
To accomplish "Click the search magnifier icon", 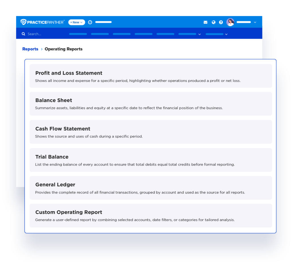I will click(23, 34).
